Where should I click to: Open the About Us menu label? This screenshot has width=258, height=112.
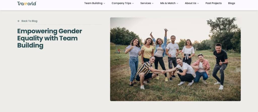tap(190, 3)
